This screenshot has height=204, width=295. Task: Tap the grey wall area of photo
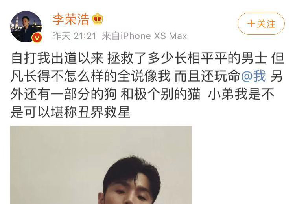pos(53,160)
